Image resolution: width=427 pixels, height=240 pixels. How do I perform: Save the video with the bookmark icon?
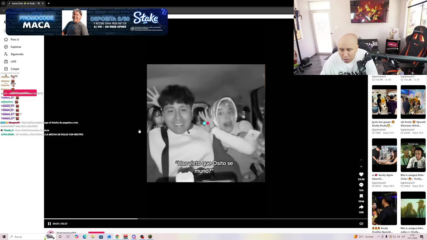[361, 196]
